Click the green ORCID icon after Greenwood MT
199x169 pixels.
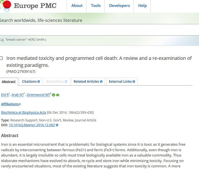(x=54, y=95)
